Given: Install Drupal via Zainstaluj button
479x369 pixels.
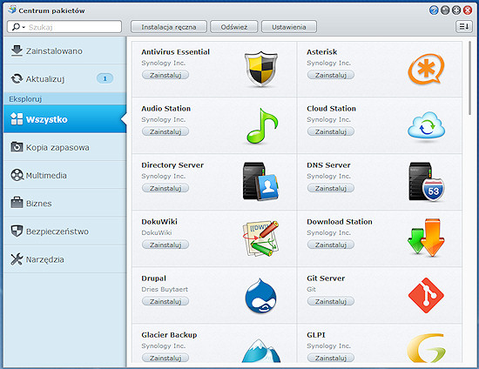Looking at the screenshot, I should 165,301.
